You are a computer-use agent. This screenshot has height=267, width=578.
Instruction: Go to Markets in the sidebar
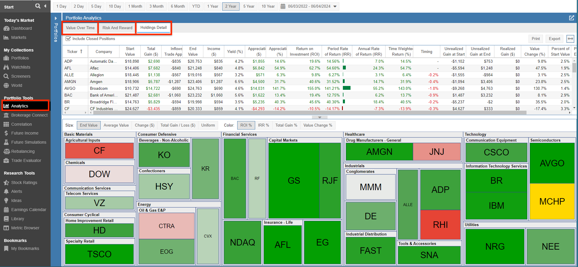coord(19,37)
